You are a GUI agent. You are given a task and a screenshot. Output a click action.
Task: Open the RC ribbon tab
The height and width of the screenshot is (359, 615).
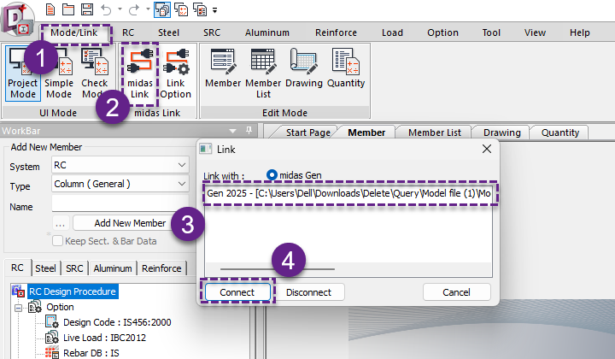[128, 33]
